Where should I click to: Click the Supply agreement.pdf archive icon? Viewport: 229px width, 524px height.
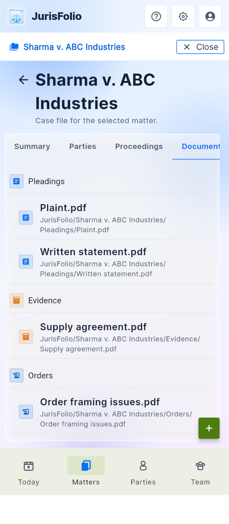click(26, 337)
